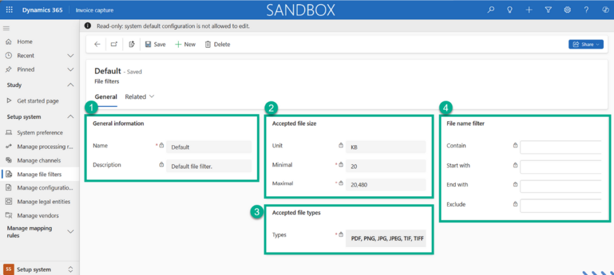This screenshot has height=275, width=614.
Task: Click the help question mark icon
Action: coord(586,10)
